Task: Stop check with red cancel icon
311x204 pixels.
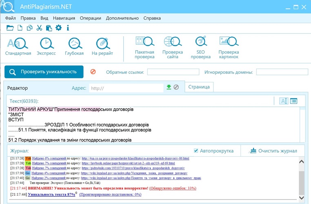Action: point(93,71)
